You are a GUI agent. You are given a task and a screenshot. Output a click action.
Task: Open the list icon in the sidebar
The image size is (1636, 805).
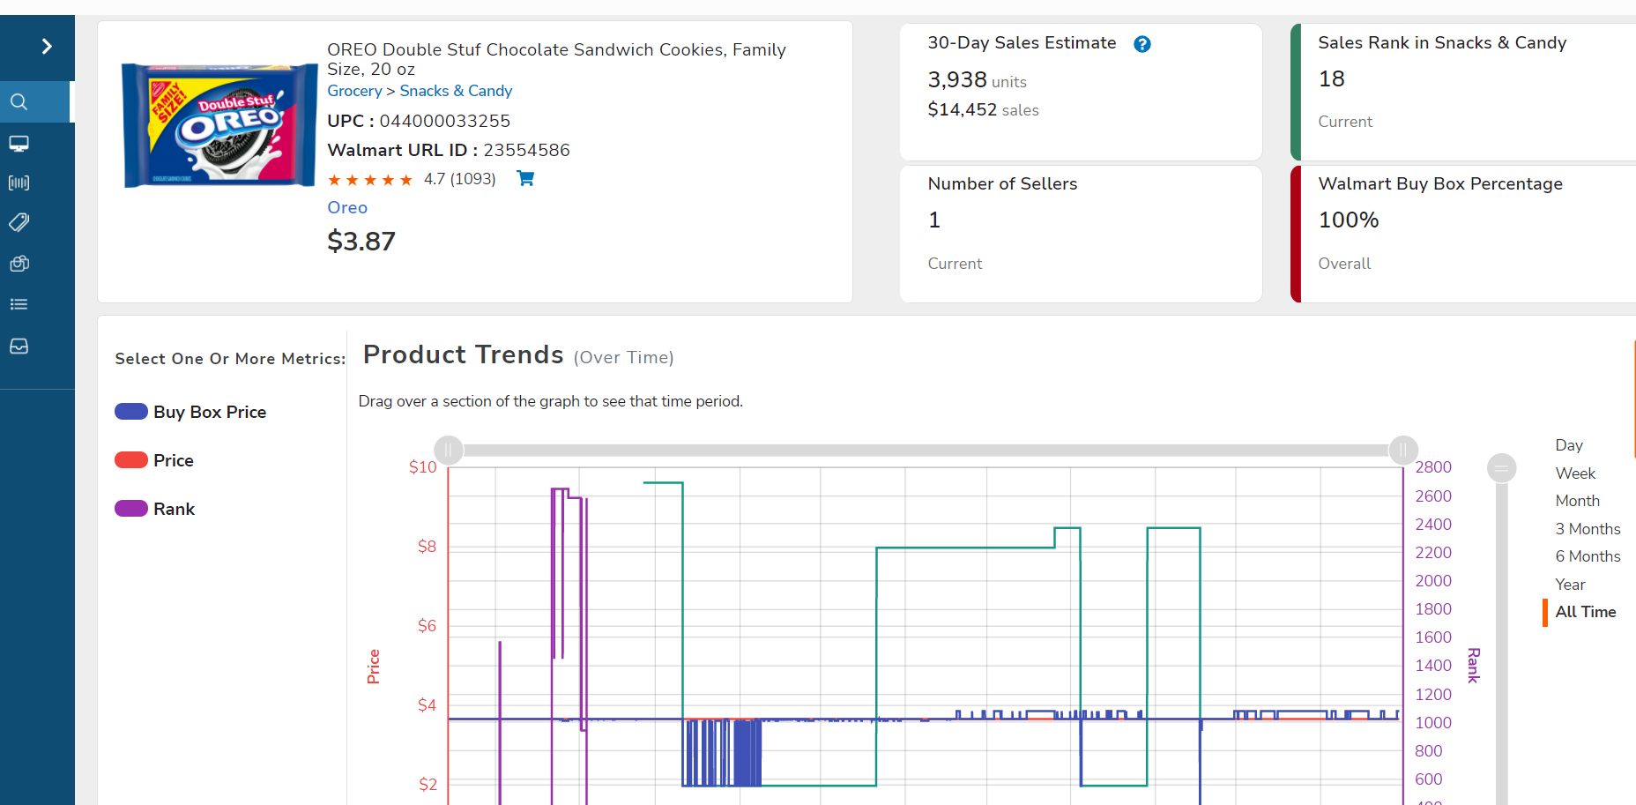coord(19,304)
